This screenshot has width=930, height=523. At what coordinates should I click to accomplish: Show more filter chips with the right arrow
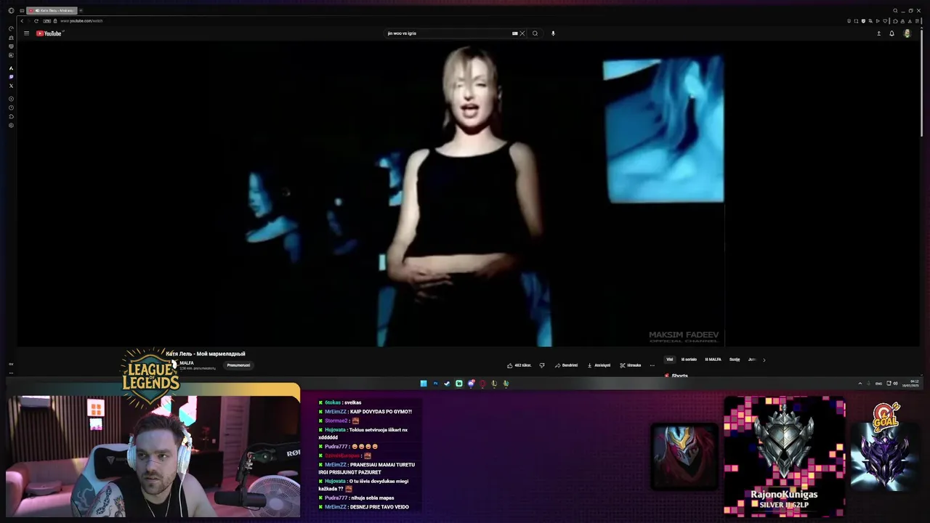click(764, 360)
